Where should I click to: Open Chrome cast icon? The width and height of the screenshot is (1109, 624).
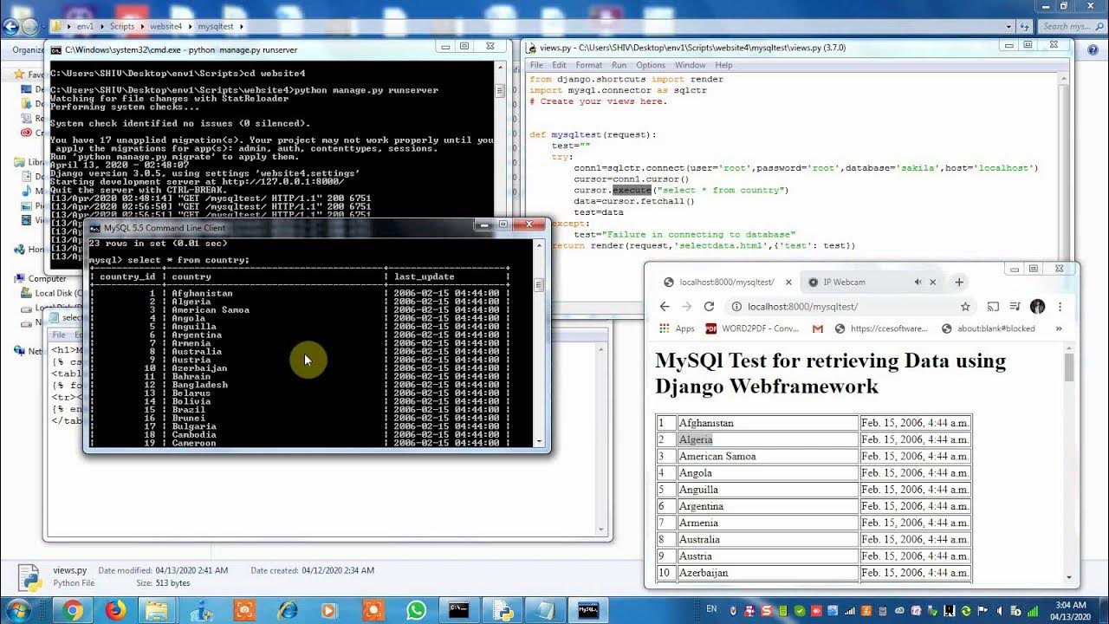click(x=994, y=306)
